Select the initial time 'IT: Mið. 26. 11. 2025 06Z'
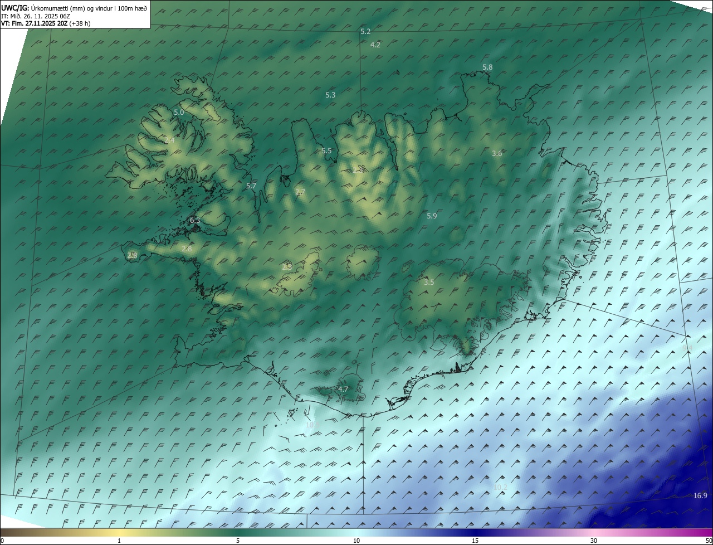The height and width of the screenshot is (545, 713). (36, 16)
